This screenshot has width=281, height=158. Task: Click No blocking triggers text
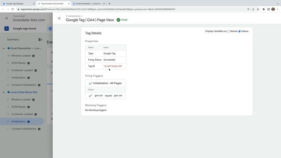[96, 110]
